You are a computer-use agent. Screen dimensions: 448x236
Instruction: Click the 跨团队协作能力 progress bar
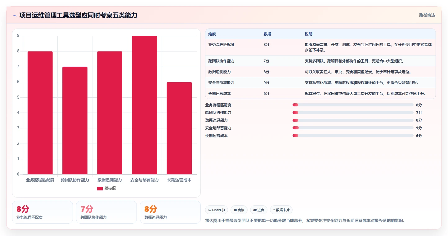353,113
